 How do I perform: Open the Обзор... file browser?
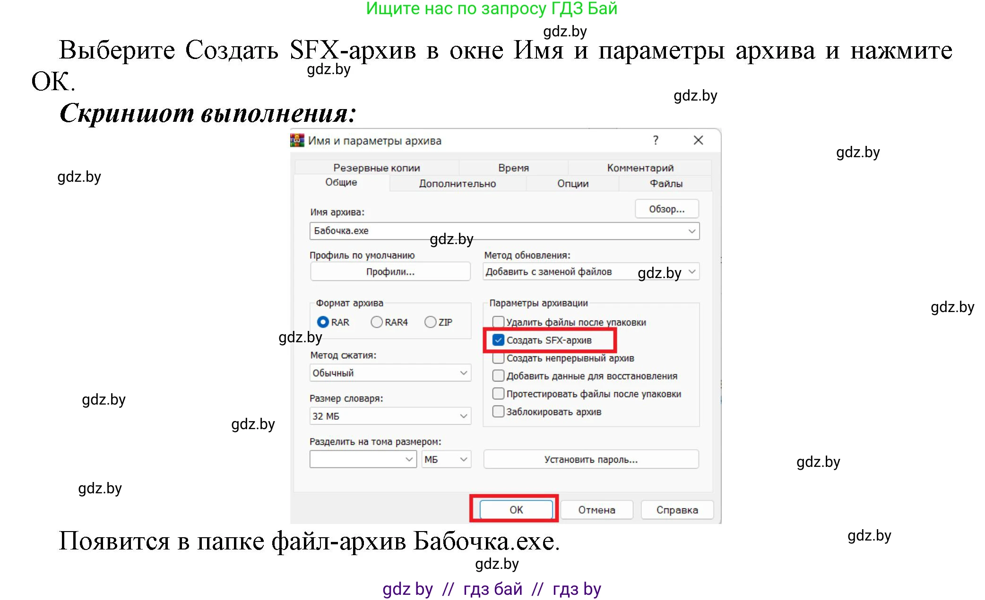(x=666, y=209)
